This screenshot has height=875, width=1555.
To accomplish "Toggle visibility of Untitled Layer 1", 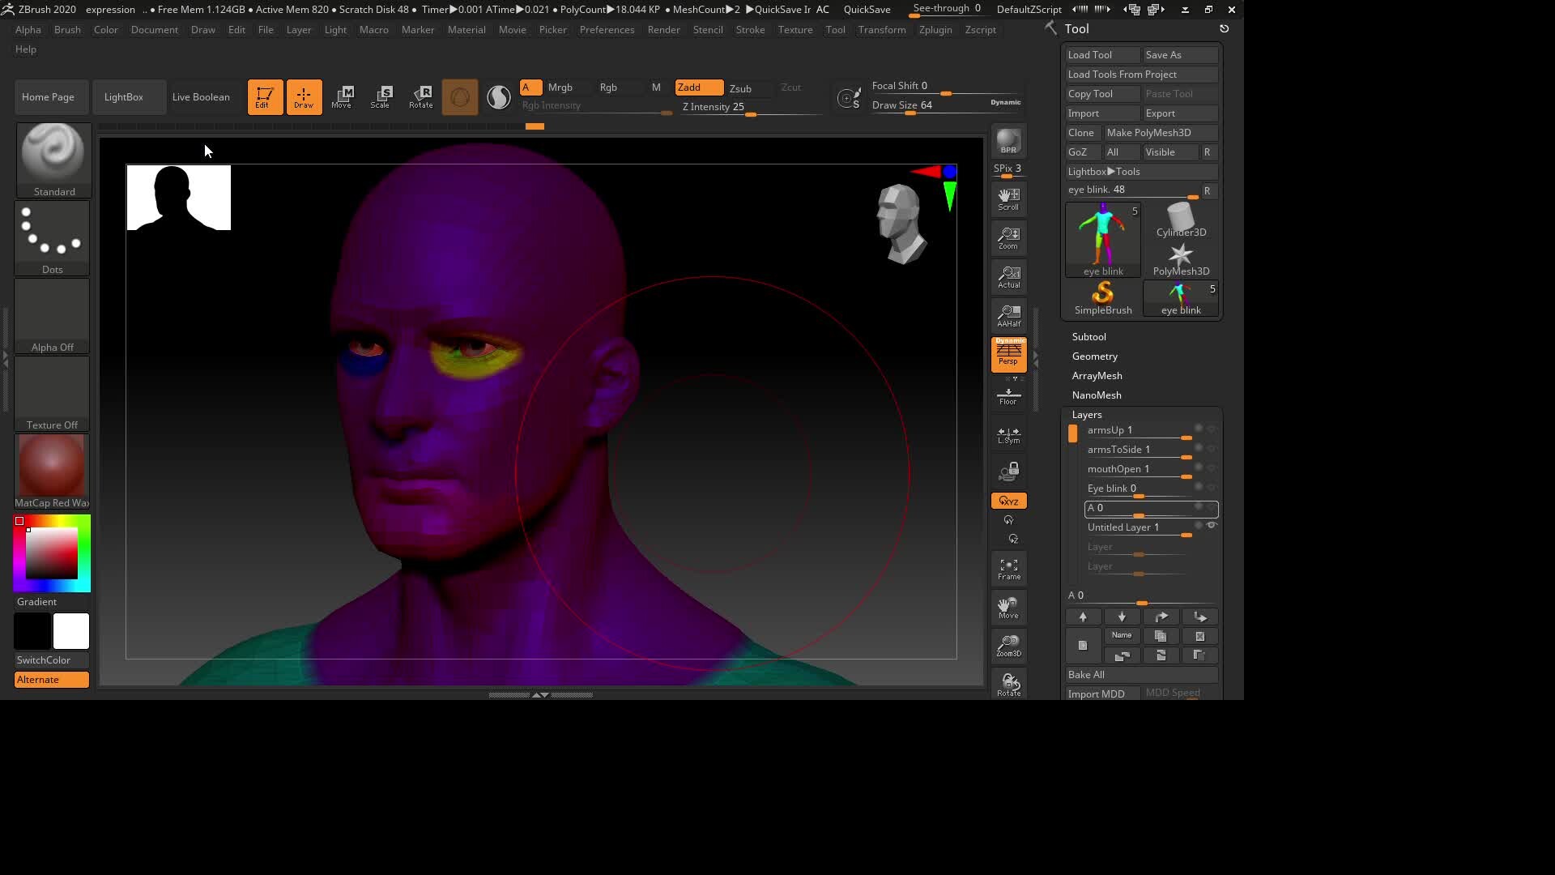I will click(x=1212, y=525).
